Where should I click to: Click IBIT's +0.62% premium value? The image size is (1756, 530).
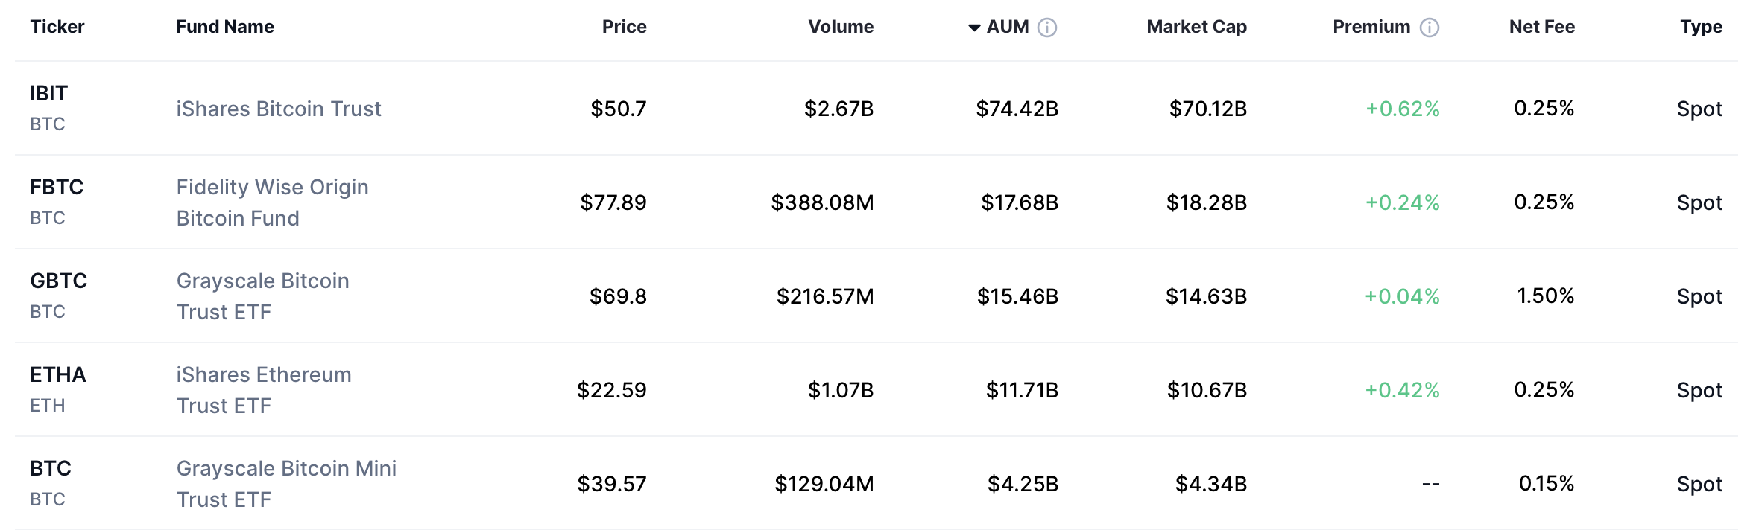pyautogui.click(x=1402, y=109)
